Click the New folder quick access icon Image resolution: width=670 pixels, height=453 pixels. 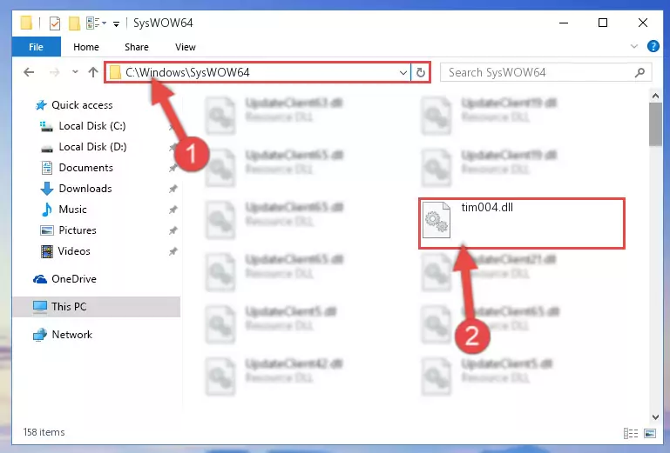(74, 23)
